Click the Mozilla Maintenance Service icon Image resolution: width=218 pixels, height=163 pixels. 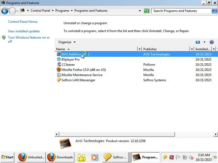coord(59,75)
